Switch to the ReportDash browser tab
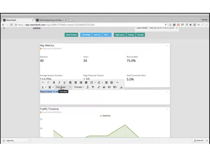The height and width of the screenshot is (157, 210). tap(18, 20)
